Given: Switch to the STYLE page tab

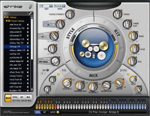Looking at the screenshot, I should click(15, 97).
